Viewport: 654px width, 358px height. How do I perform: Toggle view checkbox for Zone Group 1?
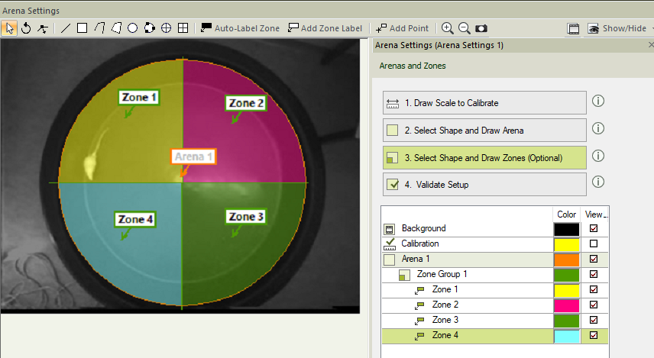[594, 274]
